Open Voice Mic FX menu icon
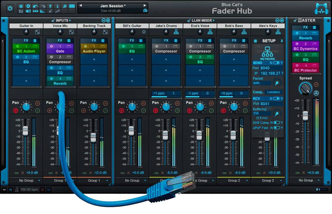332x214 pixels. 69,40
